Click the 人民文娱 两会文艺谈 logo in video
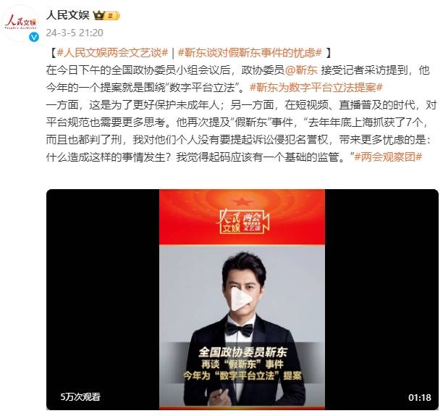This screenshot has width=443, height=416. (x=242, y=222)
